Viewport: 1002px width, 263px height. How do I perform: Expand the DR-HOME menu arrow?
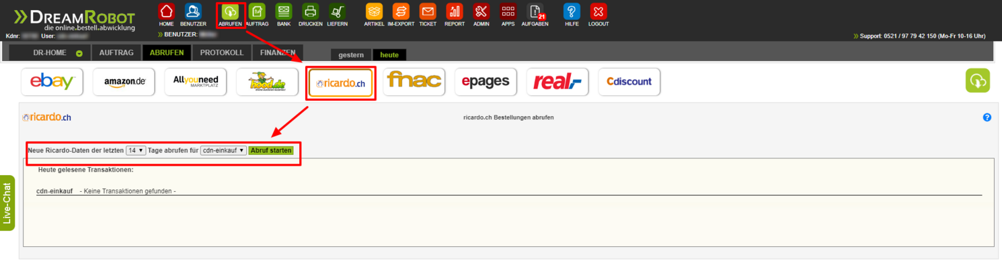[79, 54]
